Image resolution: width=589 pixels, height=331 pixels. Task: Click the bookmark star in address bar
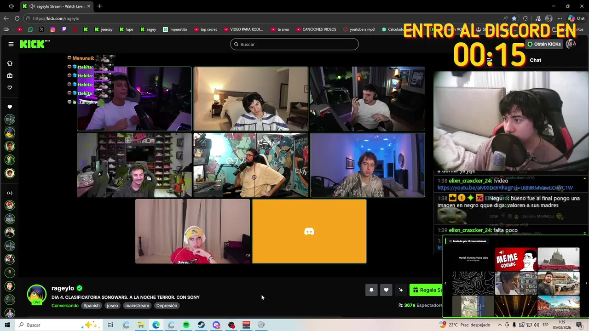pyautogui.click(x=514, y=18)
